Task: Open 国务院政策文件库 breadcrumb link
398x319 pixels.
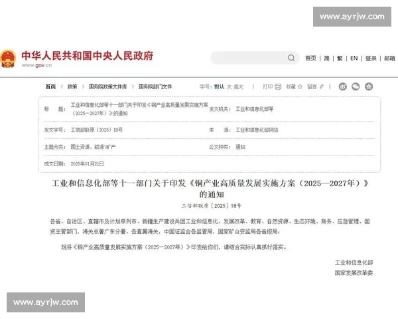Action: [x=107, y=87]
